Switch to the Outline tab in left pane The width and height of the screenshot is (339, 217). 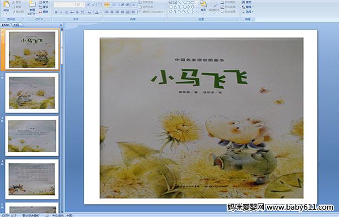coord(16,25)
